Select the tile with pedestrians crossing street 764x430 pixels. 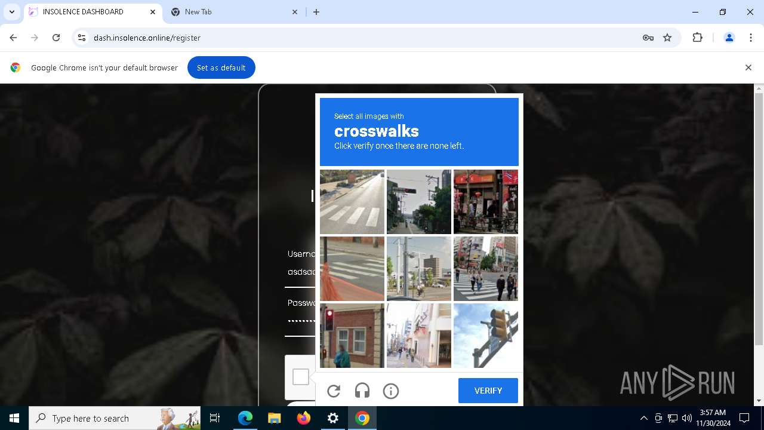pos(486,269)
